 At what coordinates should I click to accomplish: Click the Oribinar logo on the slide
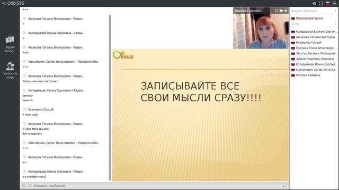click(123, 55)
